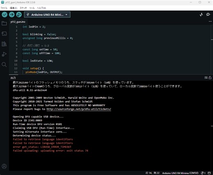Open the ファイル menu

(4, 8)
